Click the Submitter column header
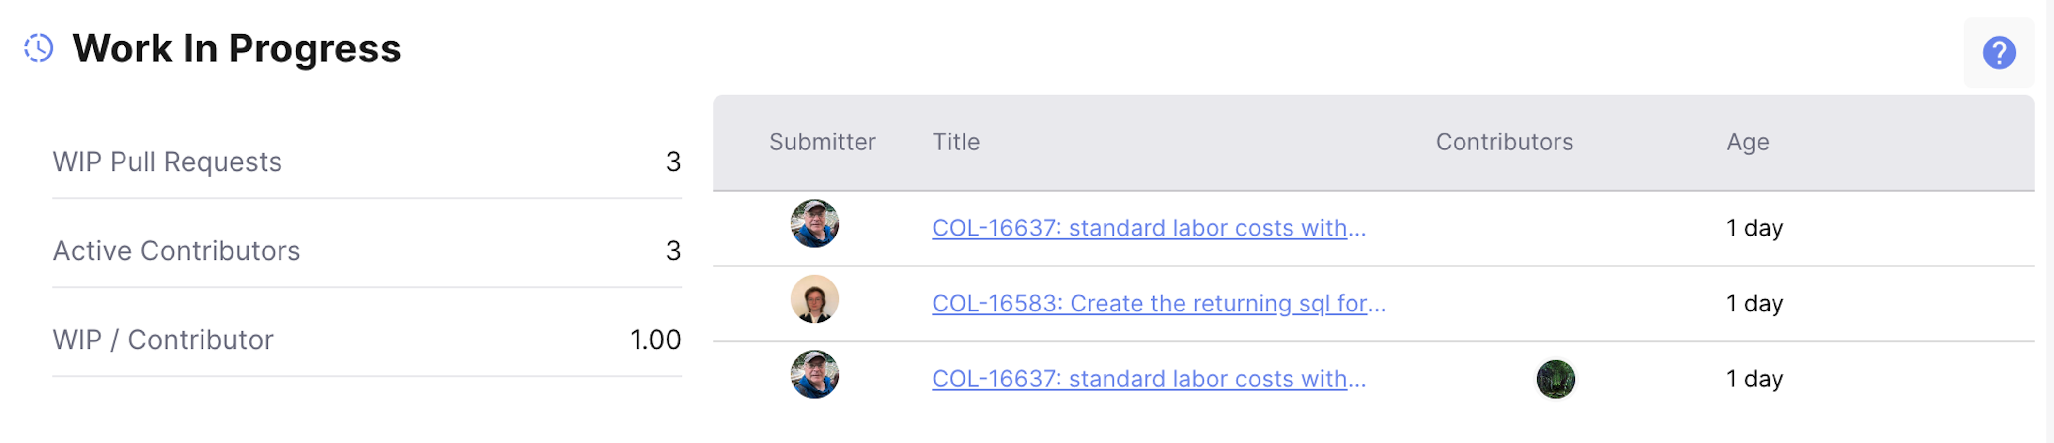Image resolution: width=2054 pixels, height=443 pixels. click(822, 142)
